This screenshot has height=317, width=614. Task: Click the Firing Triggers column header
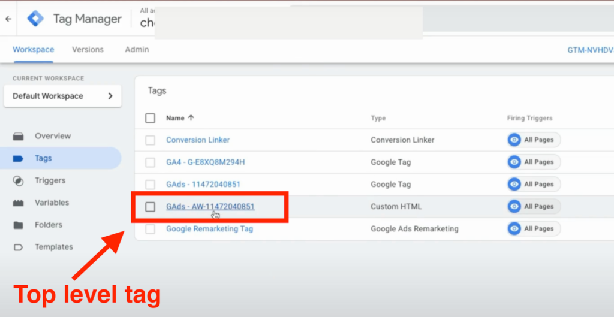[530, 118]
